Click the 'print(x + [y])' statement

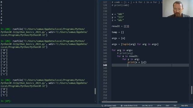point(137,62)
